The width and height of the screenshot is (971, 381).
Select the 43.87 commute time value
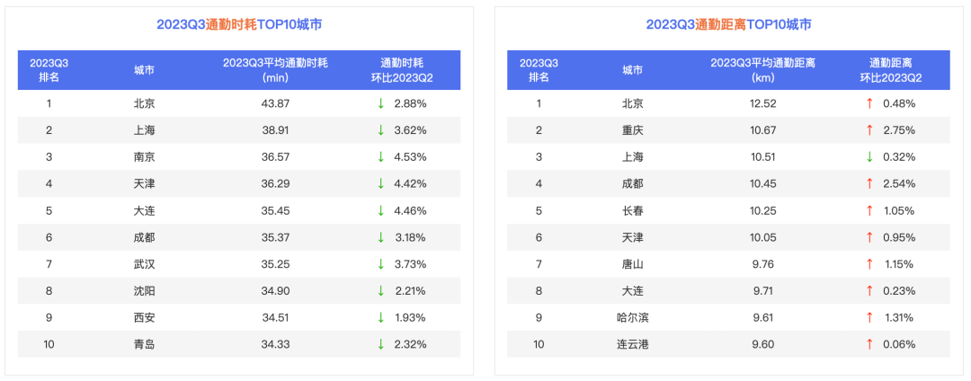275,103
